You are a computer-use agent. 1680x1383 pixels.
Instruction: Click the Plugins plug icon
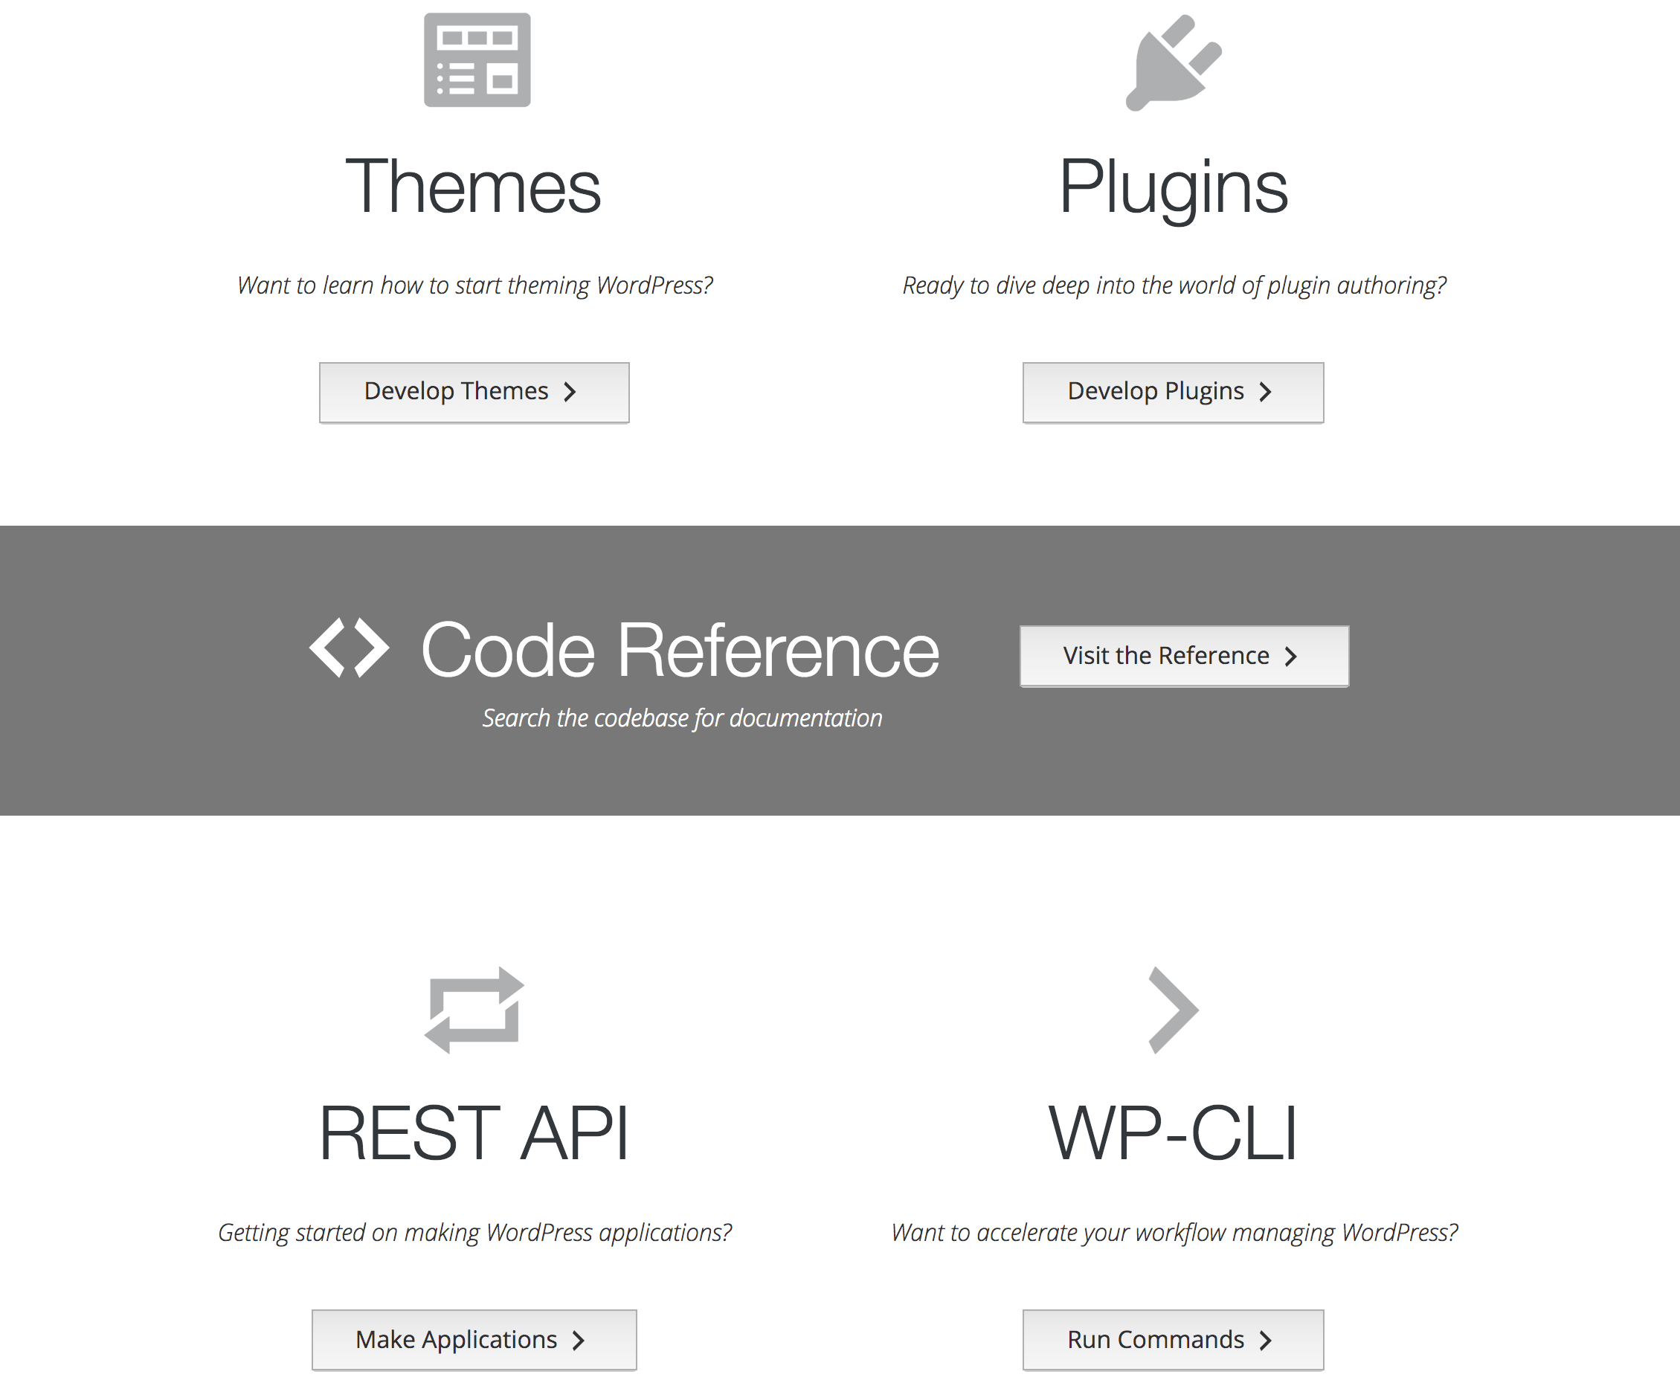click(1174, 64)
